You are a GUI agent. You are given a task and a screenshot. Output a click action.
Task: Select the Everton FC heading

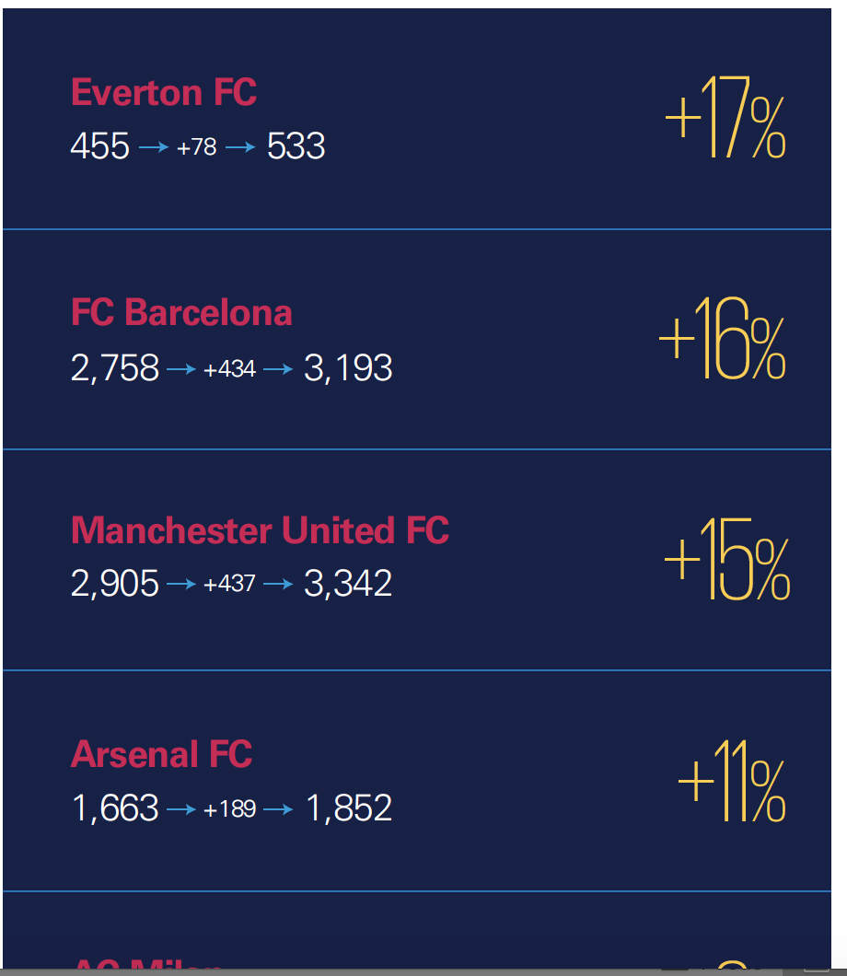click(x=164, y=92)
